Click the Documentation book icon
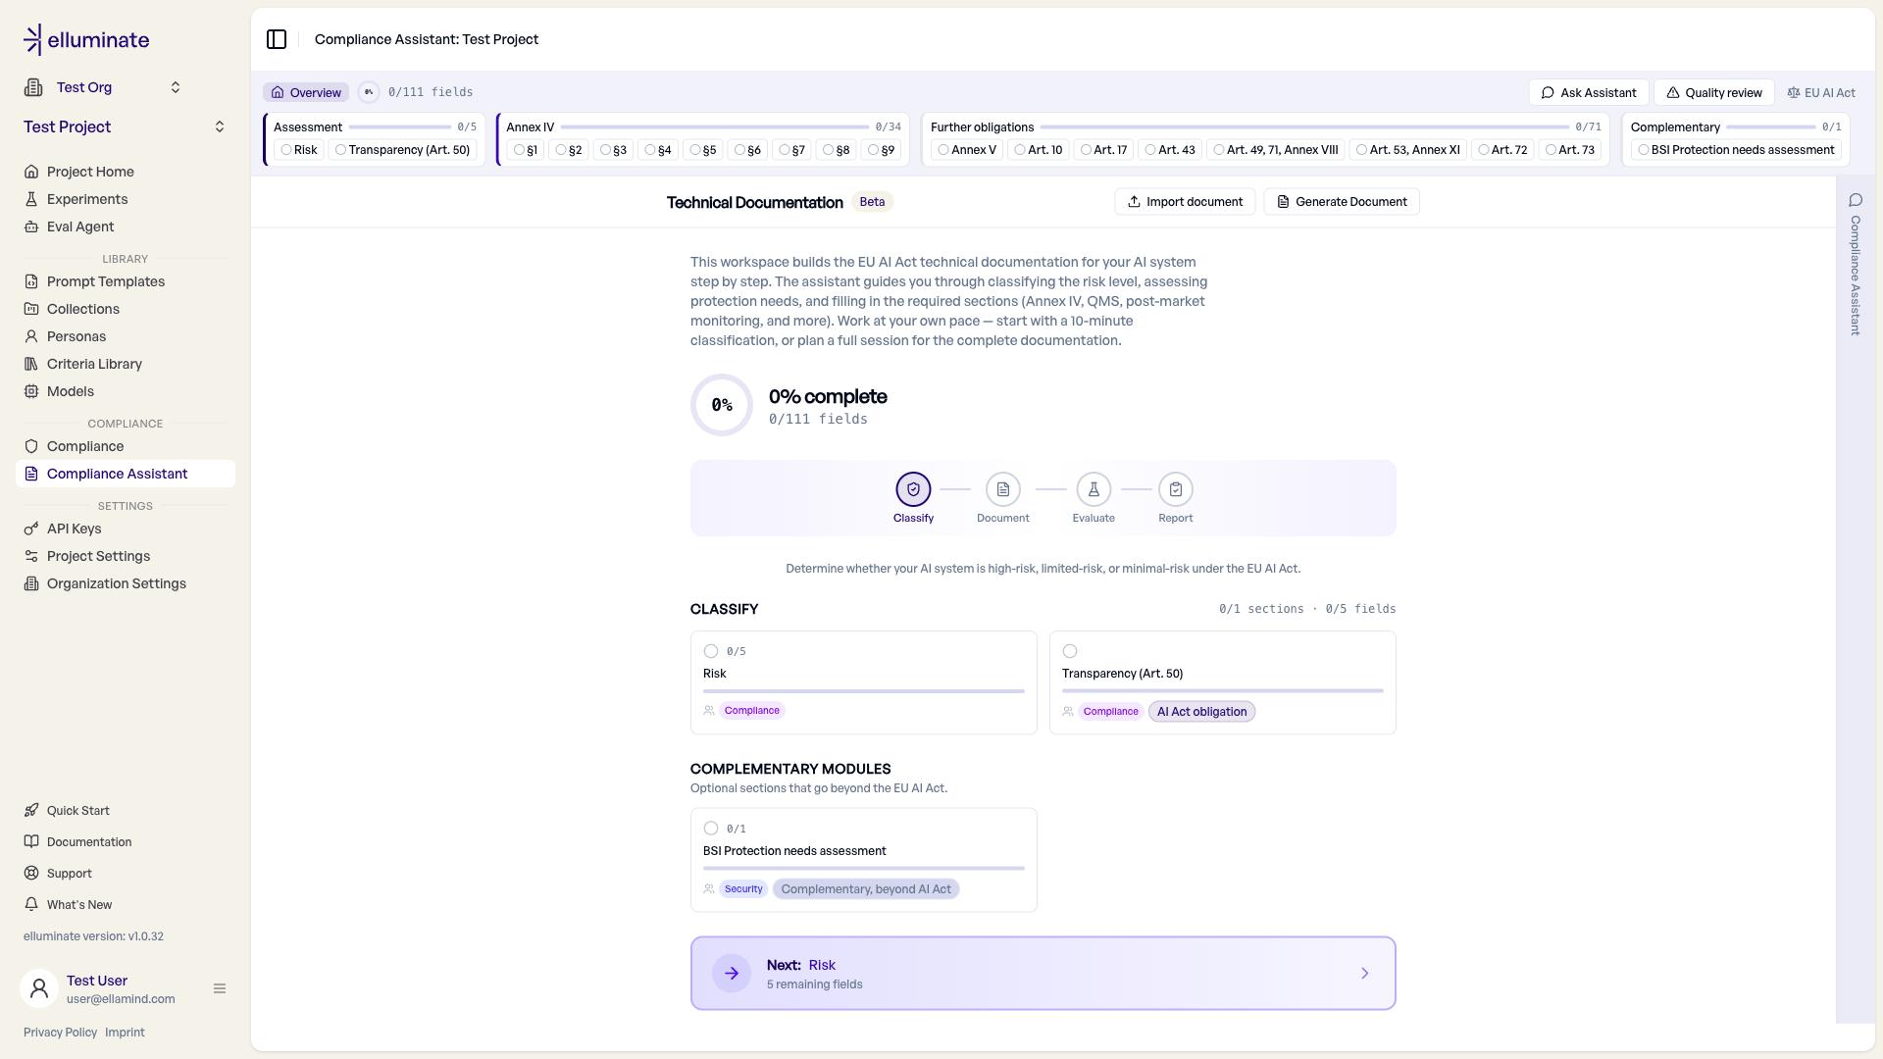Image resolution: width=1883 pixels, height=1059 pixels. point(31,841)
